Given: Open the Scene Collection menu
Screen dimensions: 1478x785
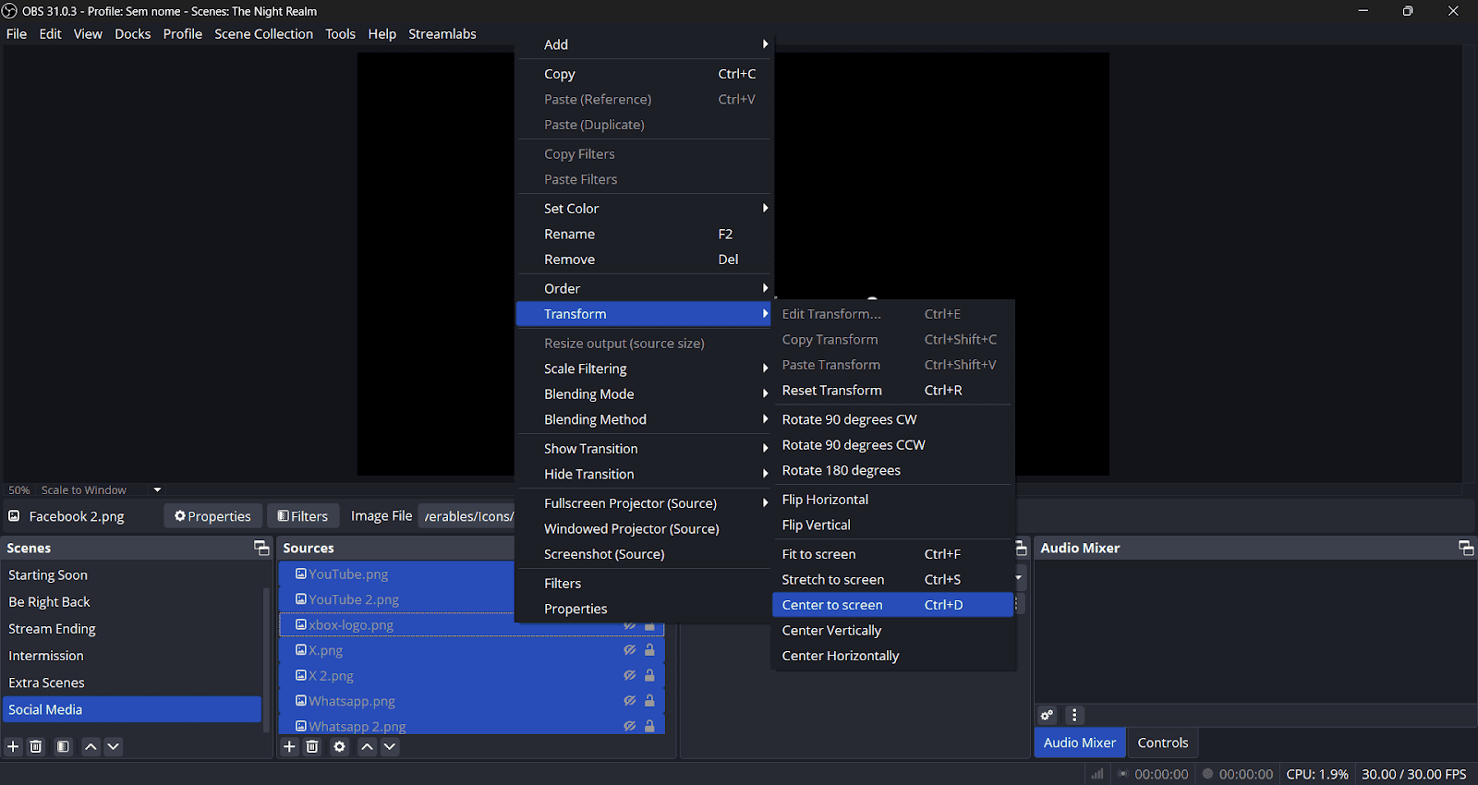Looking at the screenshot, I should click(263, 34).
